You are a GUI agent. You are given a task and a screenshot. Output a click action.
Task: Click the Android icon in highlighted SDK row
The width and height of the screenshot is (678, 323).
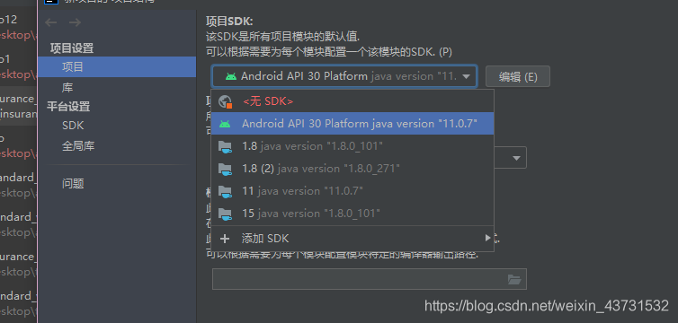pyautogui.click(x=225, y=124)
